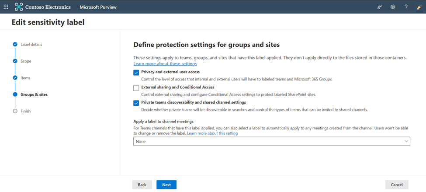Uncheck Privacy and external user access

(136, 72)
